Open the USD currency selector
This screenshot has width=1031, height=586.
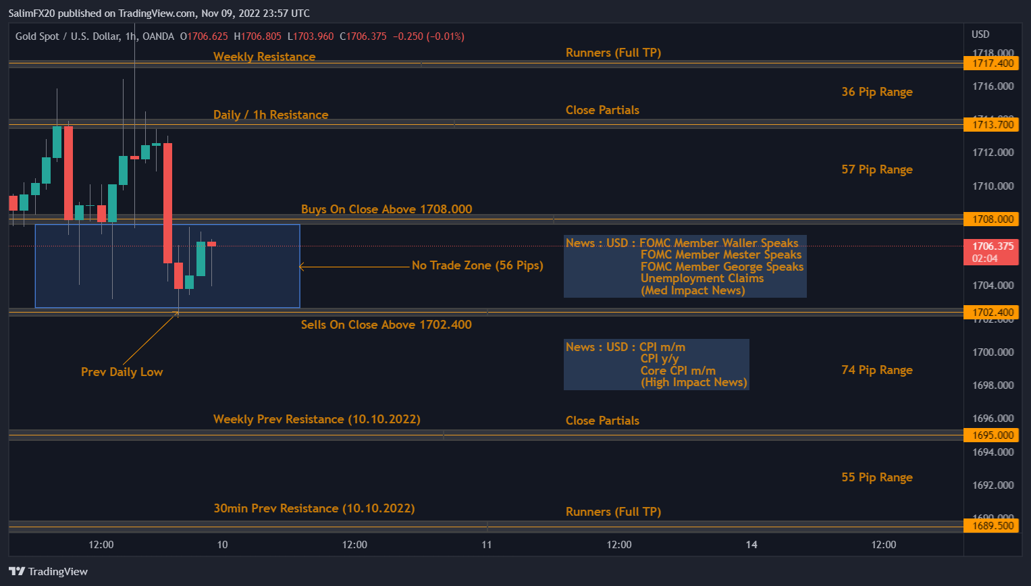click(980, 34)
